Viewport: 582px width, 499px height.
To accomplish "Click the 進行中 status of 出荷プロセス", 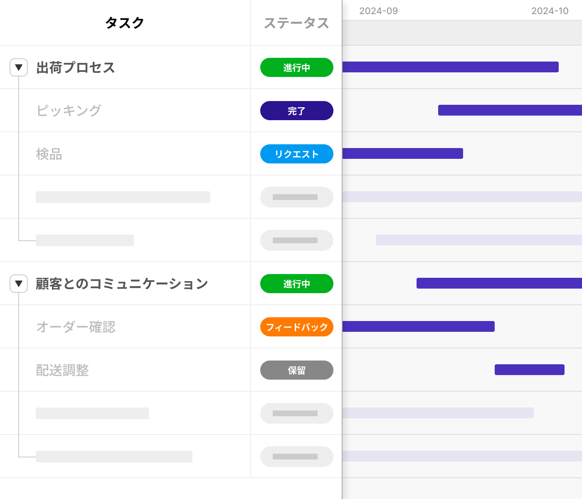I will pos(296,67).
